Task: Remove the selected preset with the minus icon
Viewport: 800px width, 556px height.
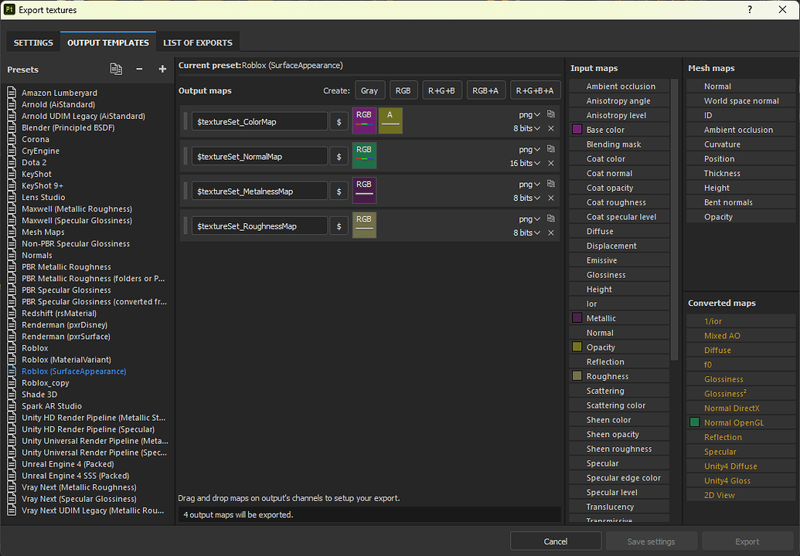Action: [139, 69]
